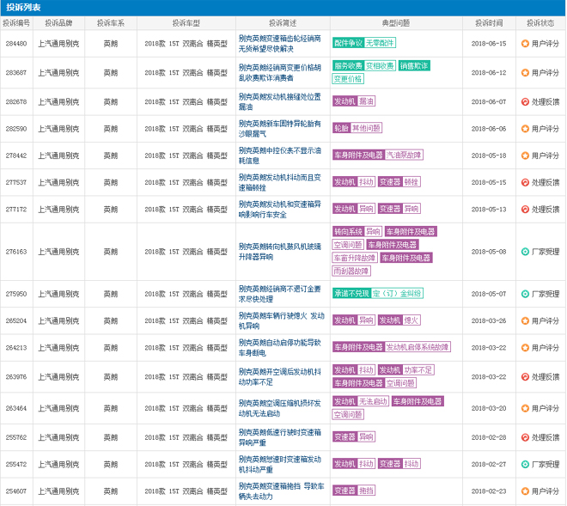Click the 变更价格 tag
The image size is (567, 506).
[348, 79]
